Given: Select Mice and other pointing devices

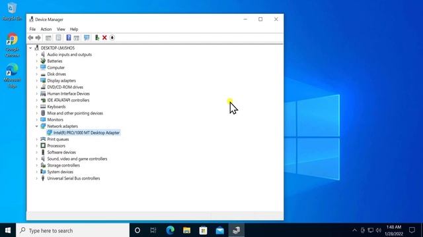Looking at the screenshot, I should (75, 113).
